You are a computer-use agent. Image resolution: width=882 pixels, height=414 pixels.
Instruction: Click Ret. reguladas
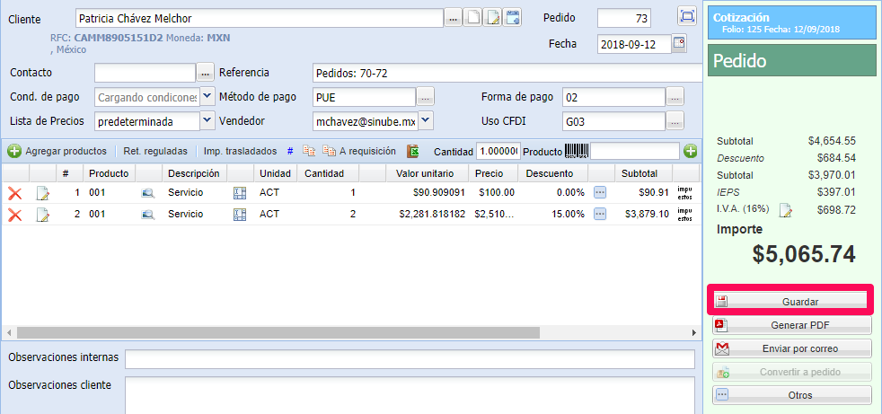coord(155,151)
